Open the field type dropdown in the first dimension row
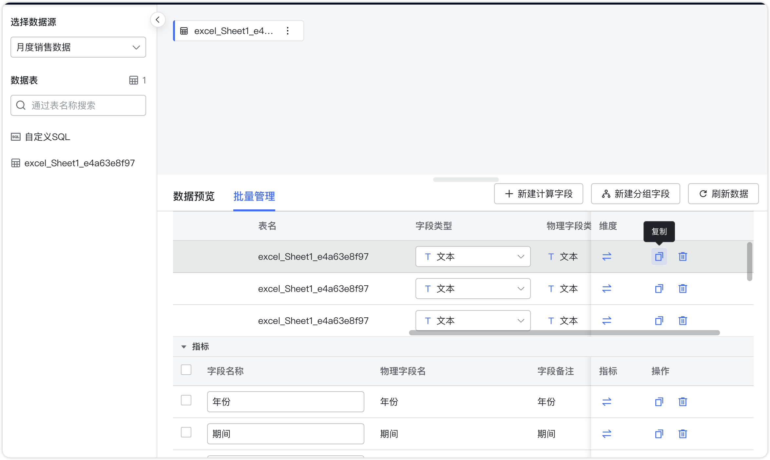The image size is (770, 460). (x=473, y=257)
